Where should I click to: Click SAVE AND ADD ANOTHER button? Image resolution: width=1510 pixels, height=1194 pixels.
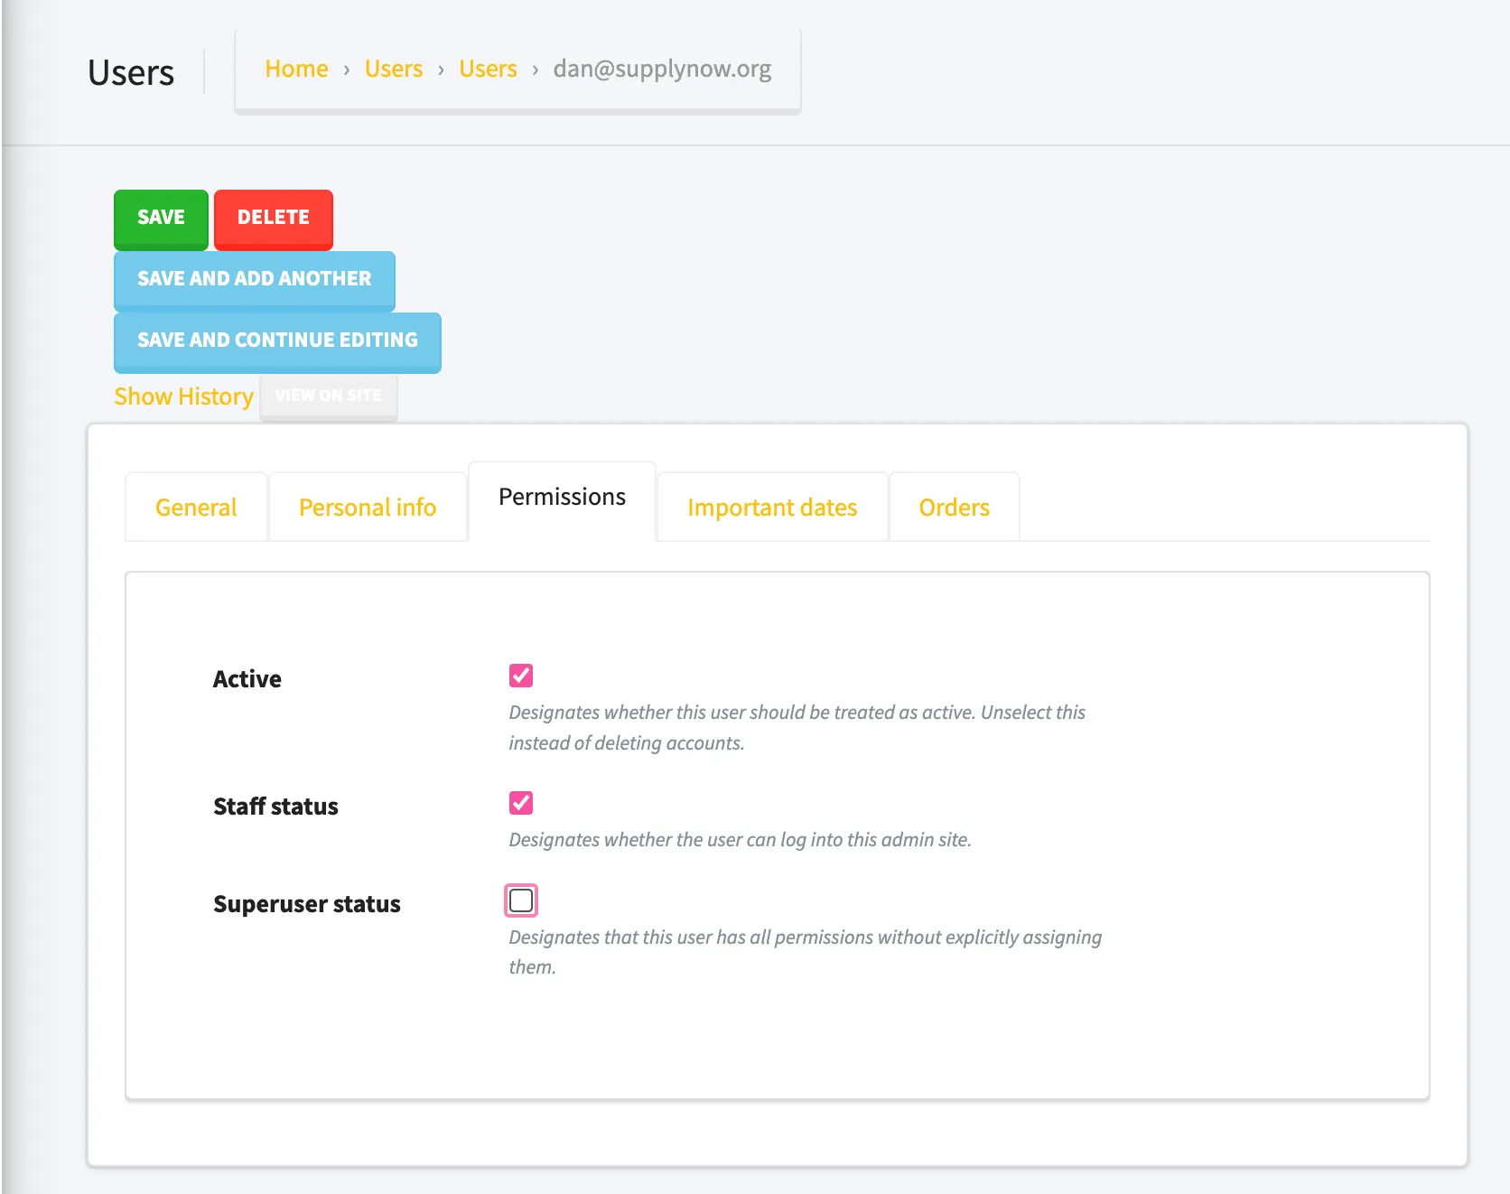click(x=254, y=280)
